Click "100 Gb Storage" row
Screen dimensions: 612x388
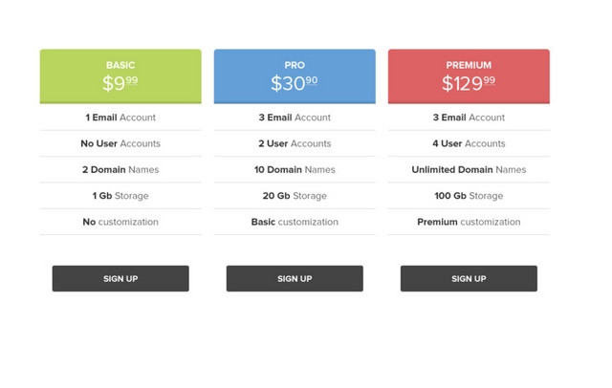tap(469, 196)
